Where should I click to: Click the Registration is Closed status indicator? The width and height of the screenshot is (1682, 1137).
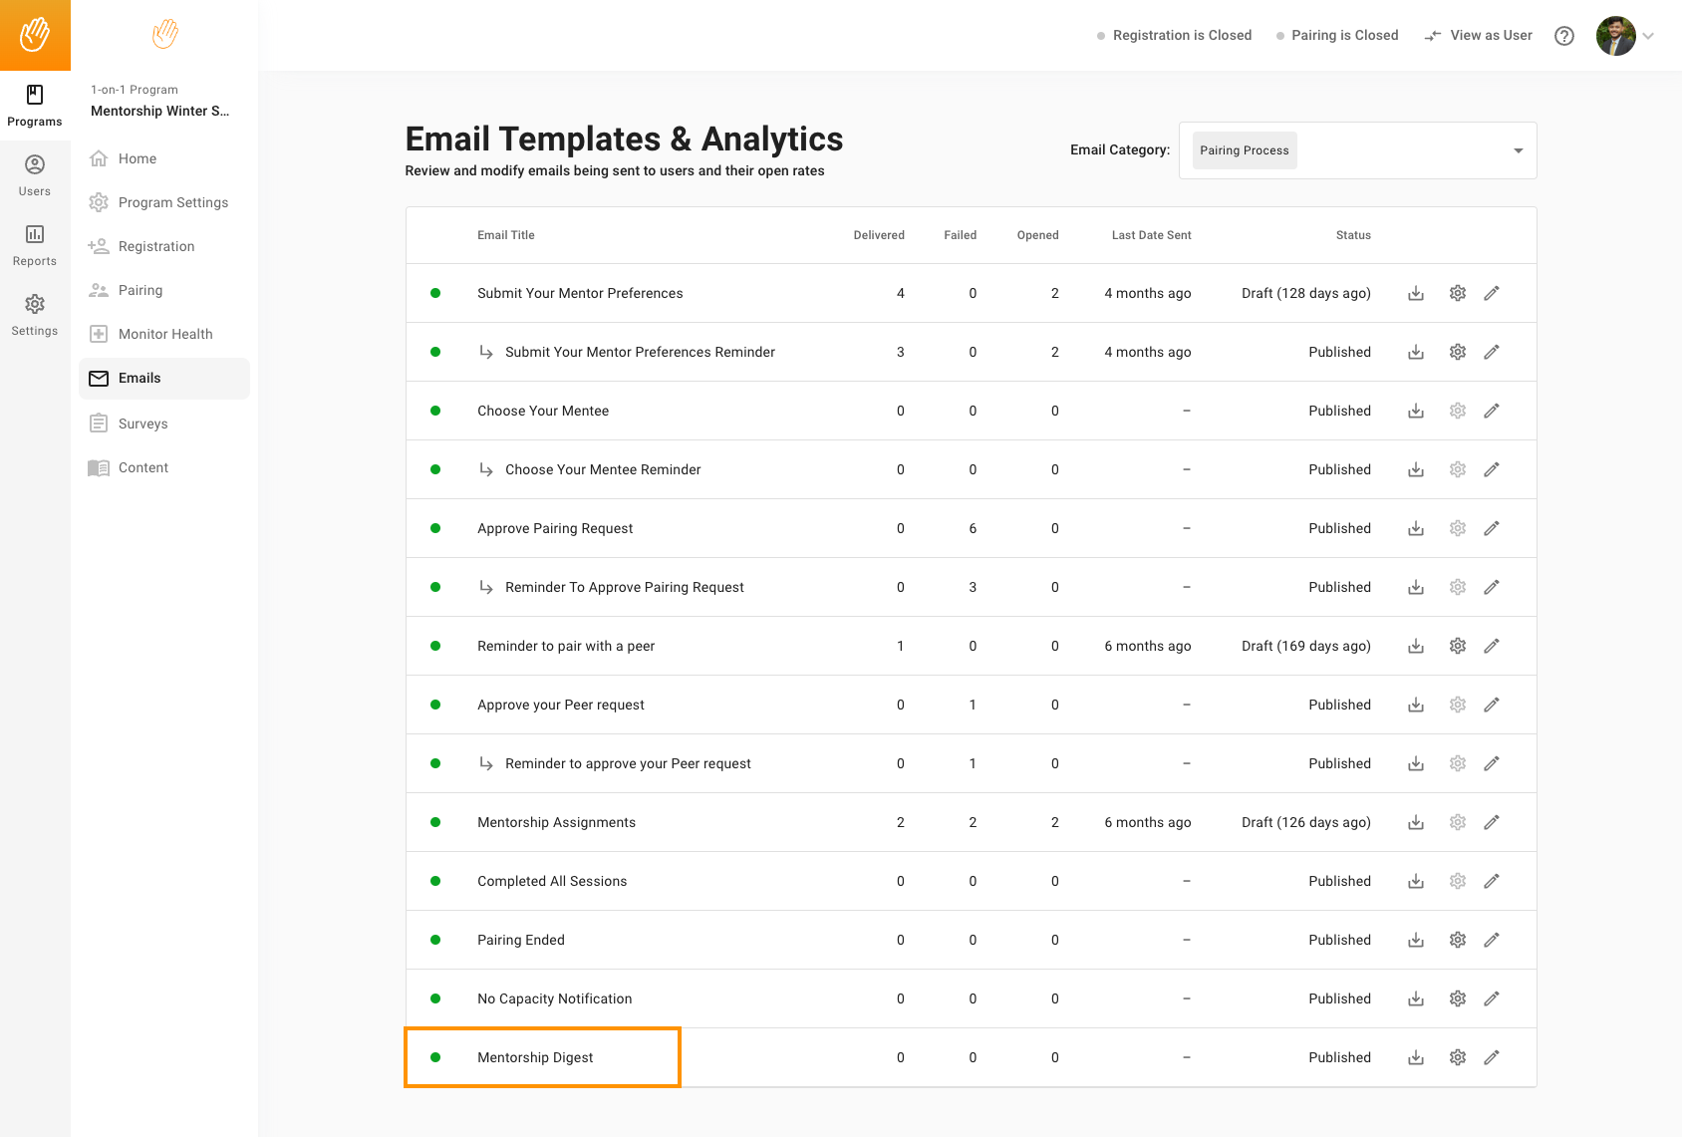(x=1174, y=36)
